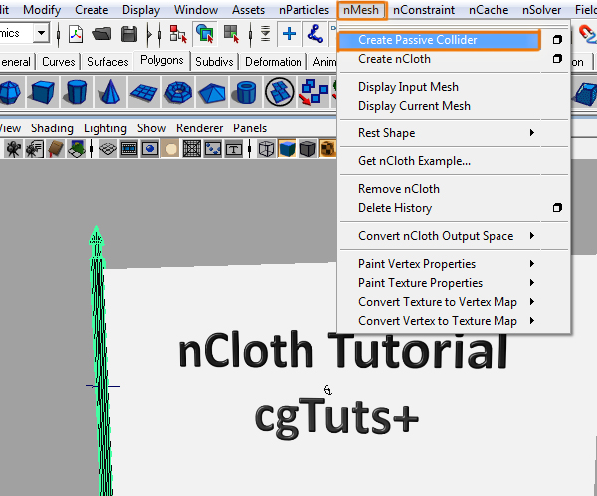Toggle the safe title icon
The image size is (597, 496).
coord(234,149)
